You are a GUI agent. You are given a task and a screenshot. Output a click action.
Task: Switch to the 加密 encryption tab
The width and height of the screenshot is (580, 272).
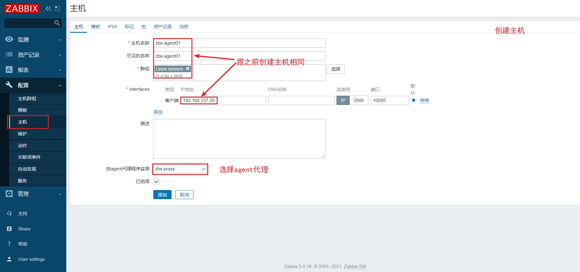click(x=184, y=26)
